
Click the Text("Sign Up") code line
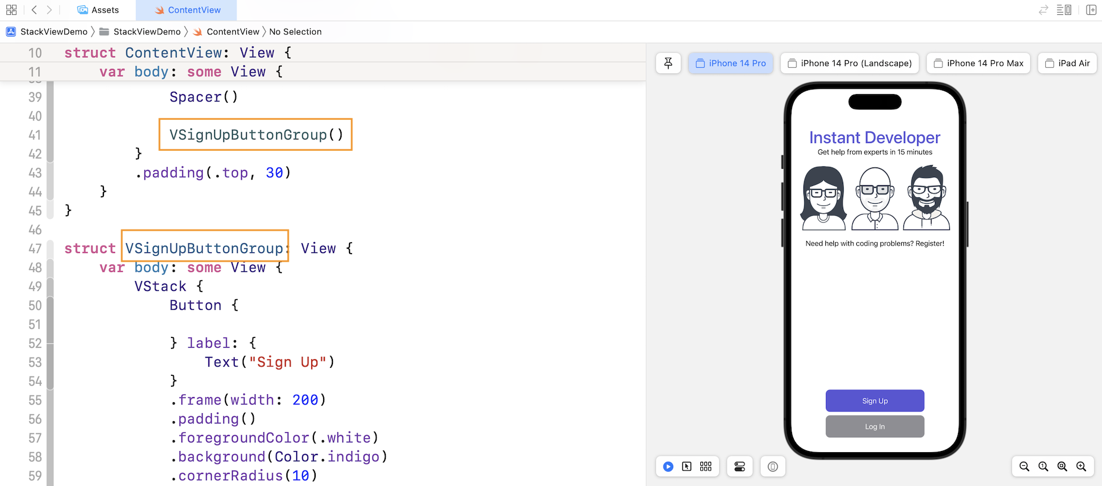269,362
